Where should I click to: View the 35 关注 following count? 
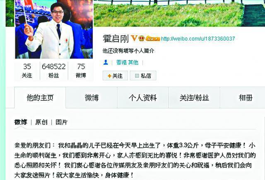click(x=27, y=71)
